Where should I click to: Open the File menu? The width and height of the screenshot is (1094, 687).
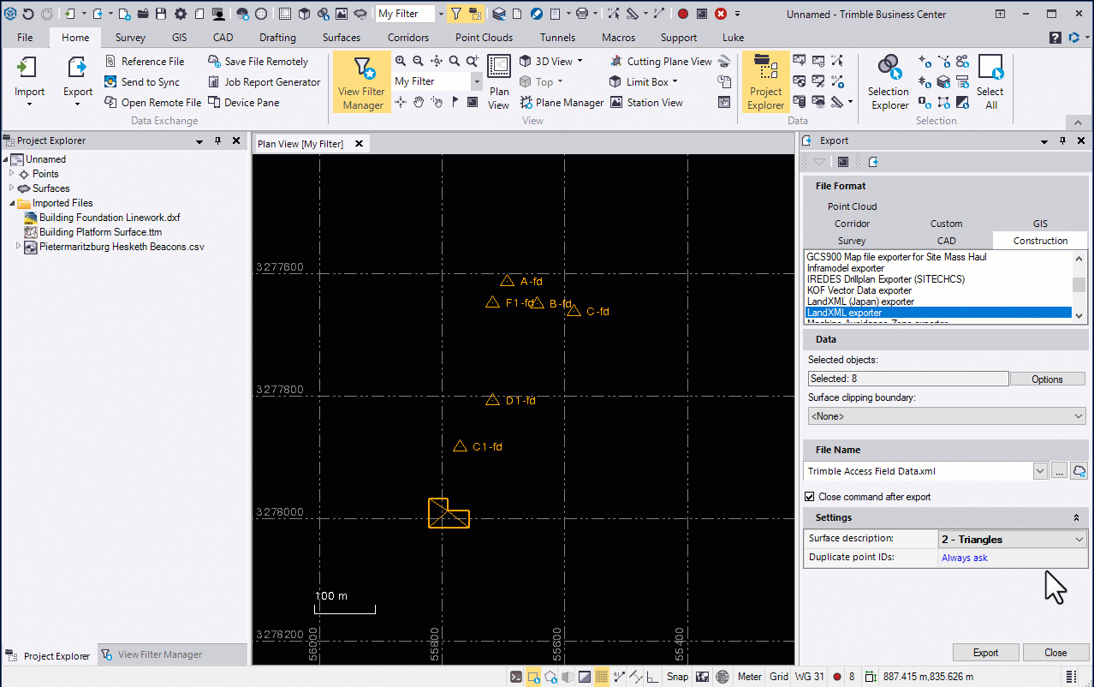pos(25,38)
